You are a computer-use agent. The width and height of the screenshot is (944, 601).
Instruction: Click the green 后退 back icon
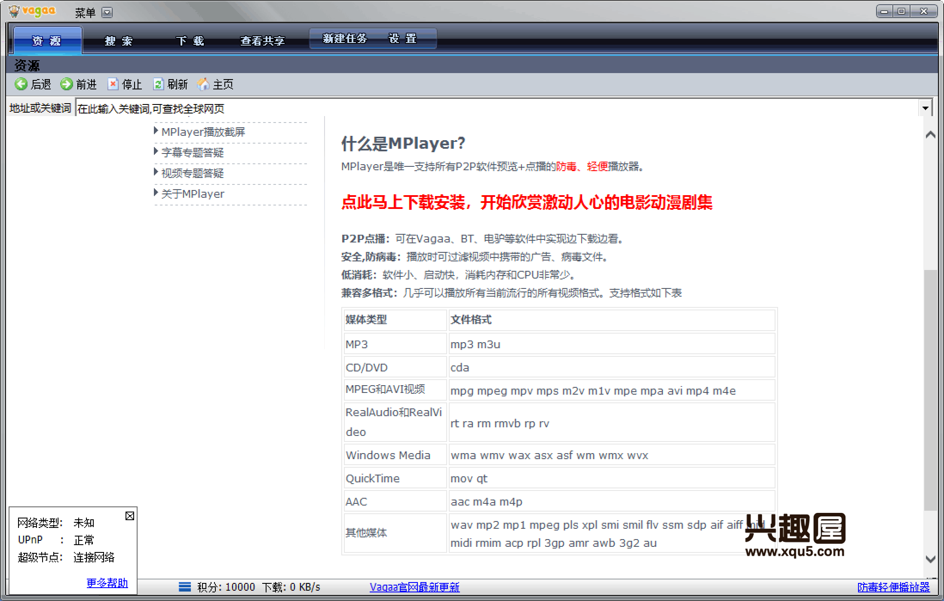tap(21, 84)
